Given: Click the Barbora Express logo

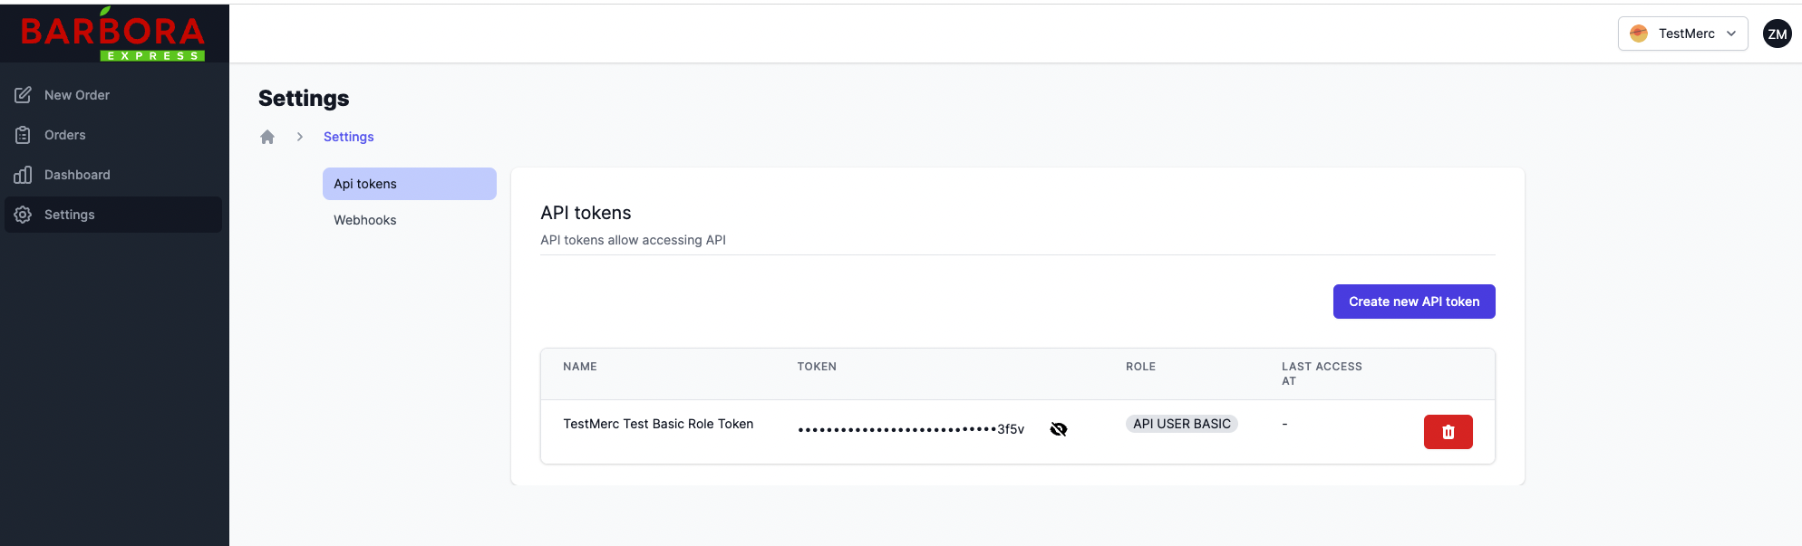Looking at the screenshot, I should pos(113,34).
